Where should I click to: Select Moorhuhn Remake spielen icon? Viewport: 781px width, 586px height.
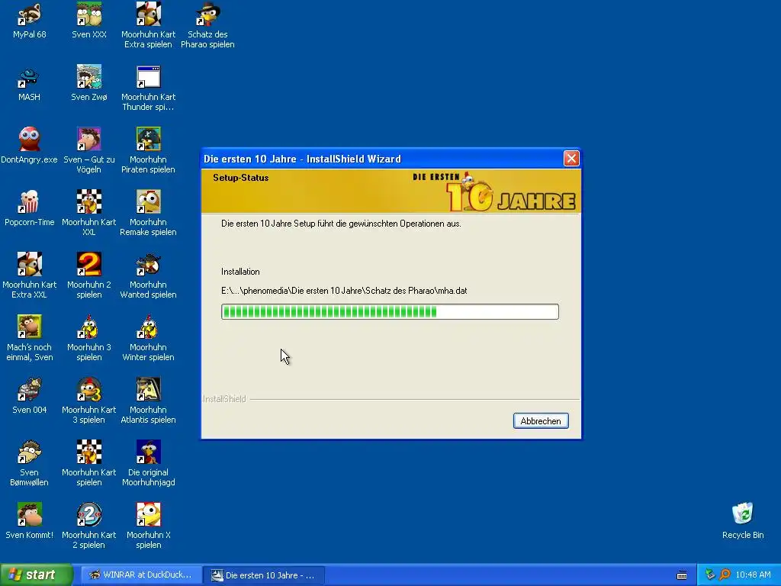coord(149,214)
